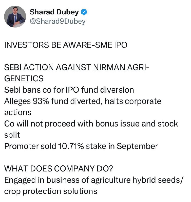Click the "93%" figure in the tweet
Screen dimensions: 191x202
coord(41,101)
